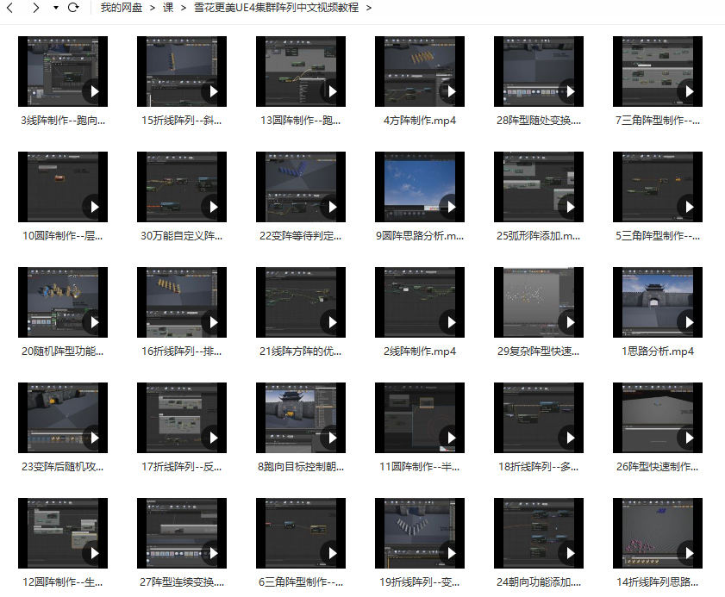Go to 我的网盘 breadcrumb
Viewport: 725px width, 597px height.
(x=121, y=8)
